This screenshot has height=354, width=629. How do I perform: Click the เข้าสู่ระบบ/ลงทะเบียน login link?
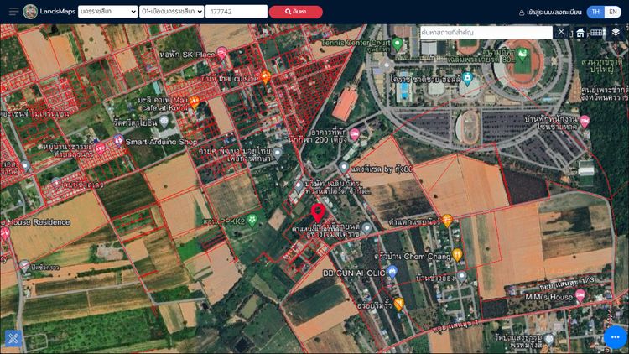tap(549, 13)
